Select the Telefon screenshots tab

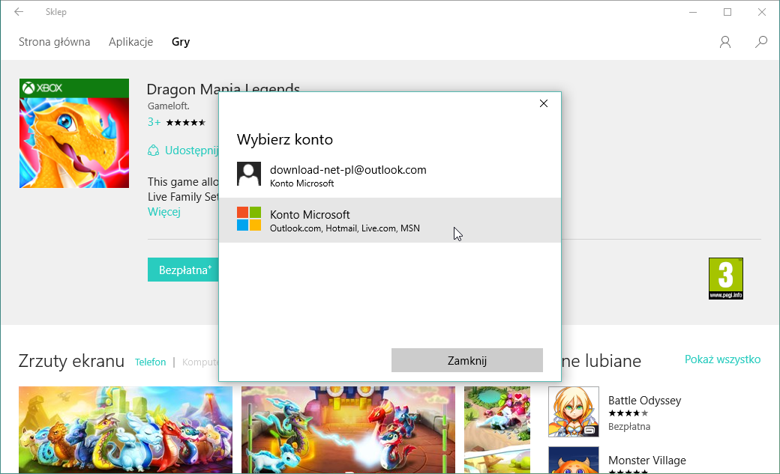click(150, 362)
